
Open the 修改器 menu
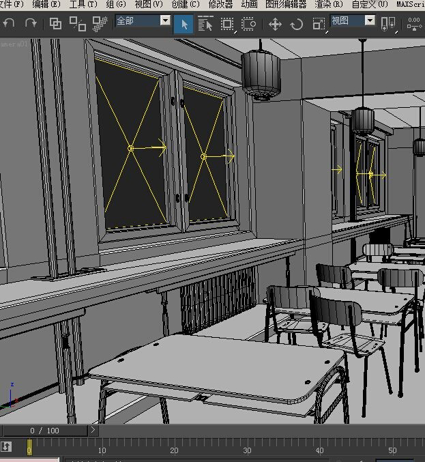[x=220, y=4]
